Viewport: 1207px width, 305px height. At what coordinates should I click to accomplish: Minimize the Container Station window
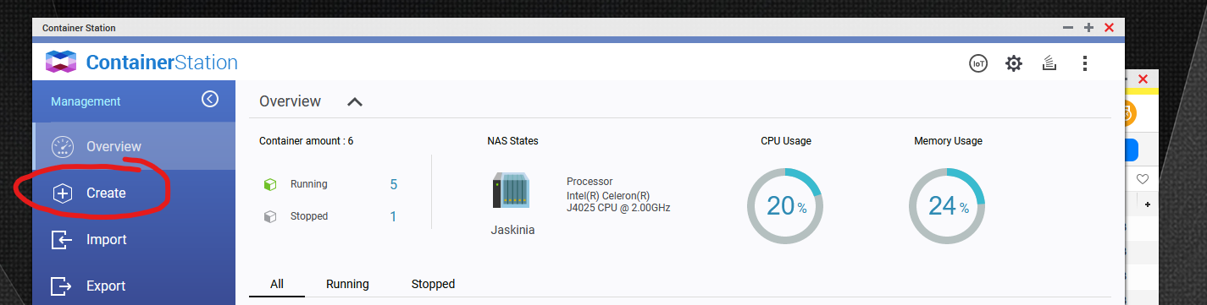tap(1069, 28)
